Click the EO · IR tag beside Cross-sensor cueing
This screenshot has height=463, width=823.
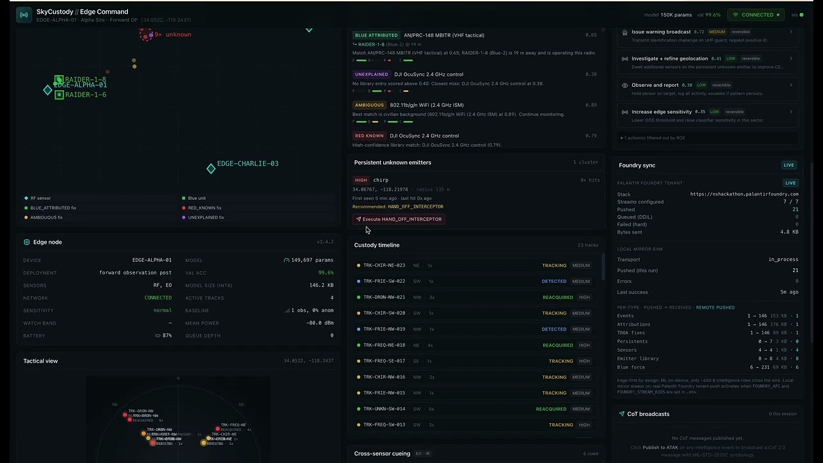point(422,454)
